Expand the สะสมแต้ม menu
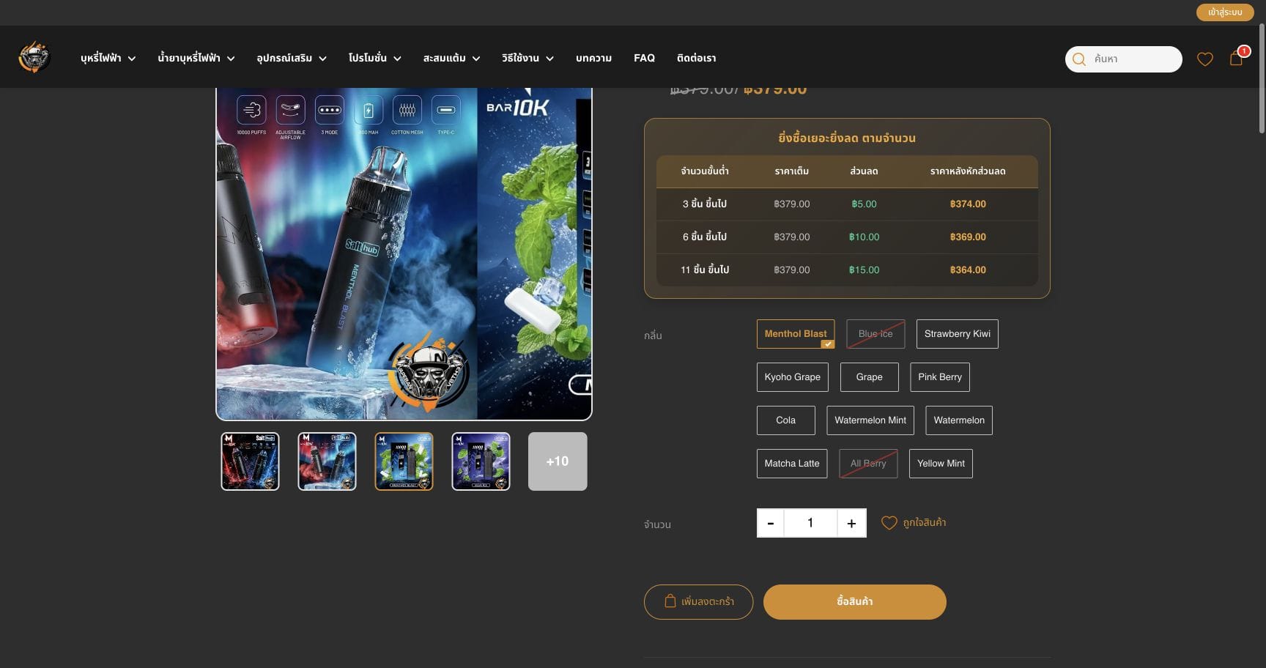 [451, 58]
